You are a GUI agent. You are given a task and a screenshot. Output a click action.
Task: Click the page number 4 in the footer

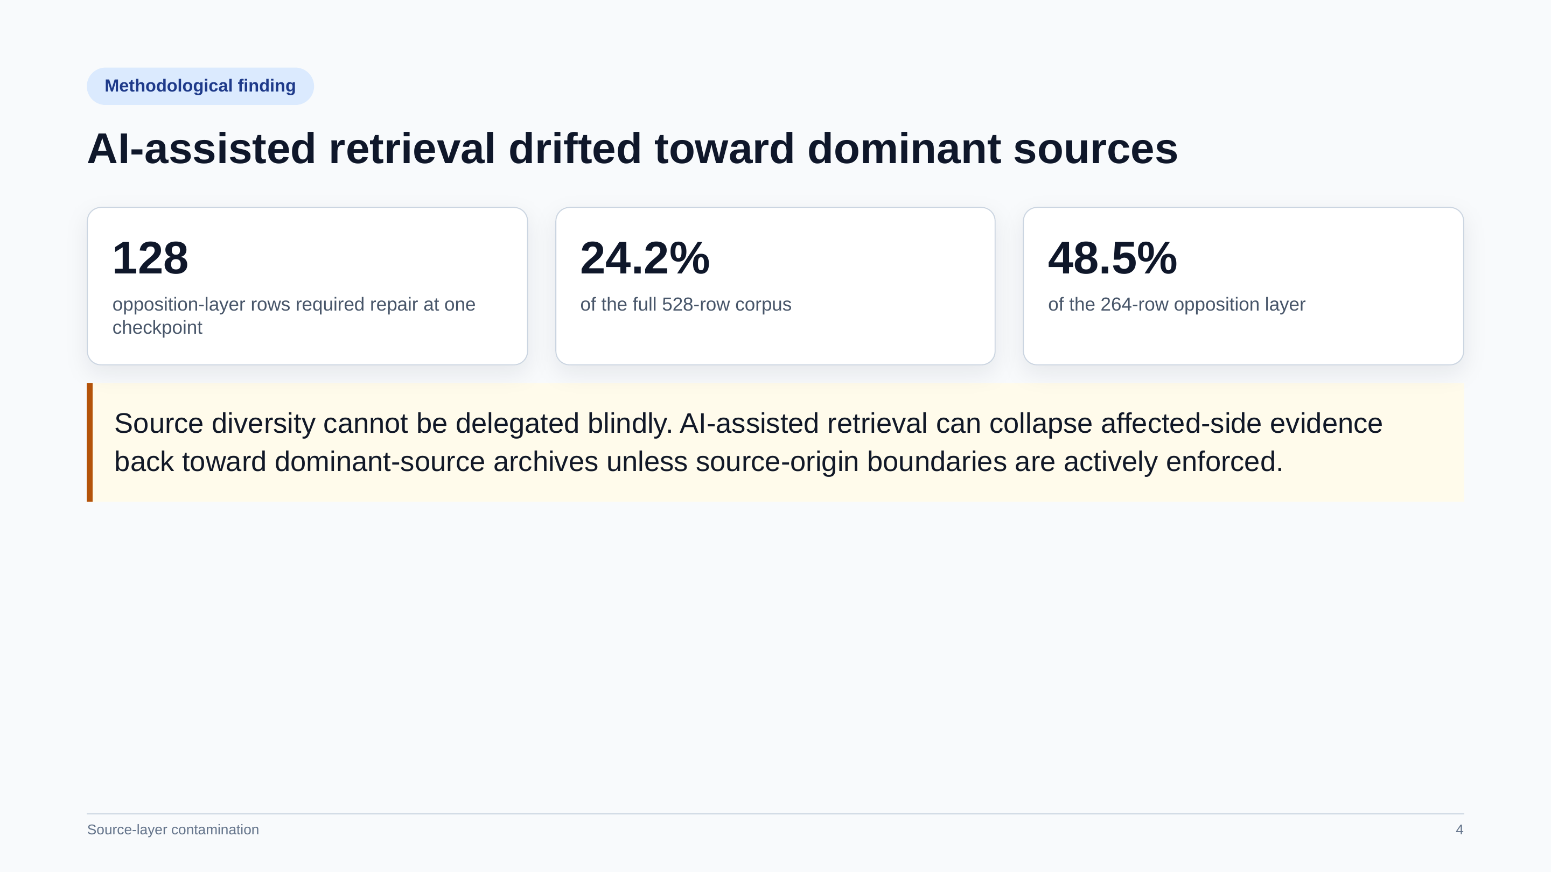pyautogui.click(x=1459, y=829)
